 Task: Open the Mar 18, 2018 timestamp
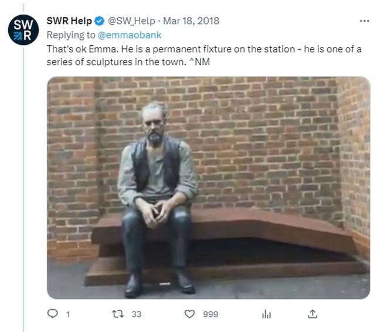(x=191, y=21)
